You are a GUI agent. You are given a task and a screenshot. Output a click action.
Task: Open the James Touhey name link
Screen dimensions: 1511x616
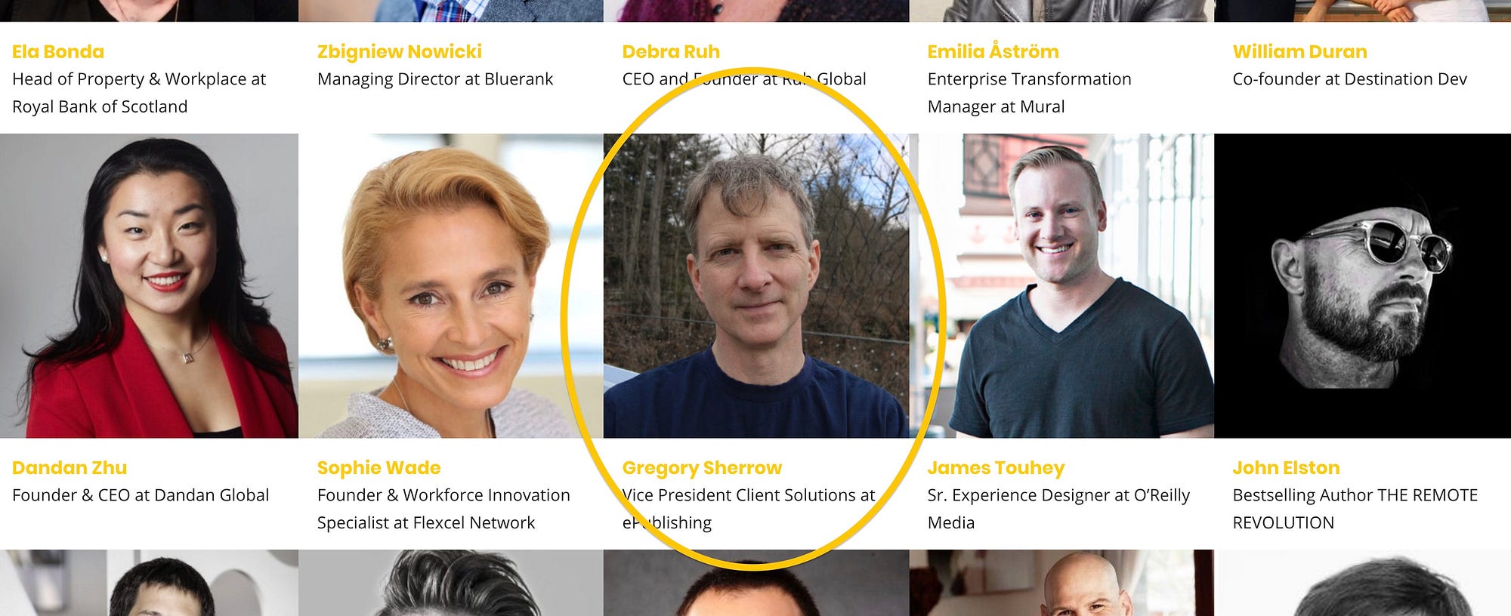tap(996, 468)
